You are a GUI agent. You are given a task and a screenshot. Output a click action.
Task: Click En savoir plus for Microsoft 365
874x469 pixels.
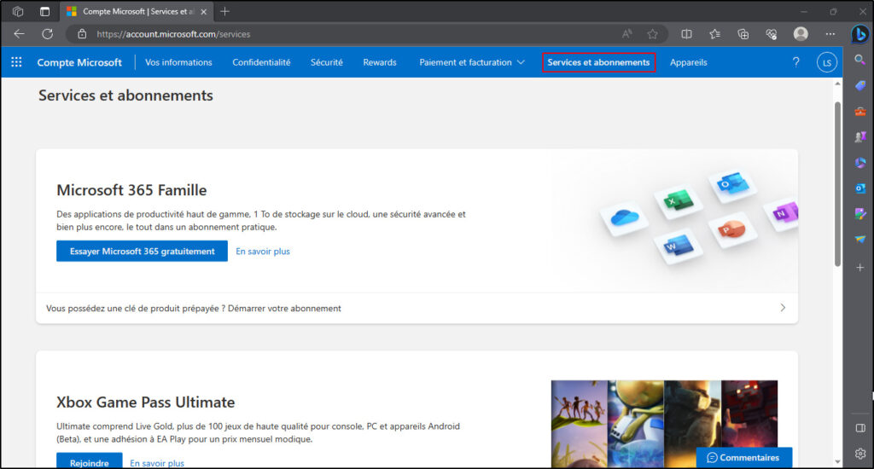click(x=263, y=252)
